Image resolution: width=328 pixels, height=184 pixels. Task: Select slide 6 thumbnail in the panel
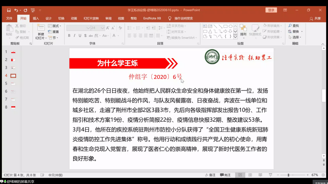click(13, 92)
